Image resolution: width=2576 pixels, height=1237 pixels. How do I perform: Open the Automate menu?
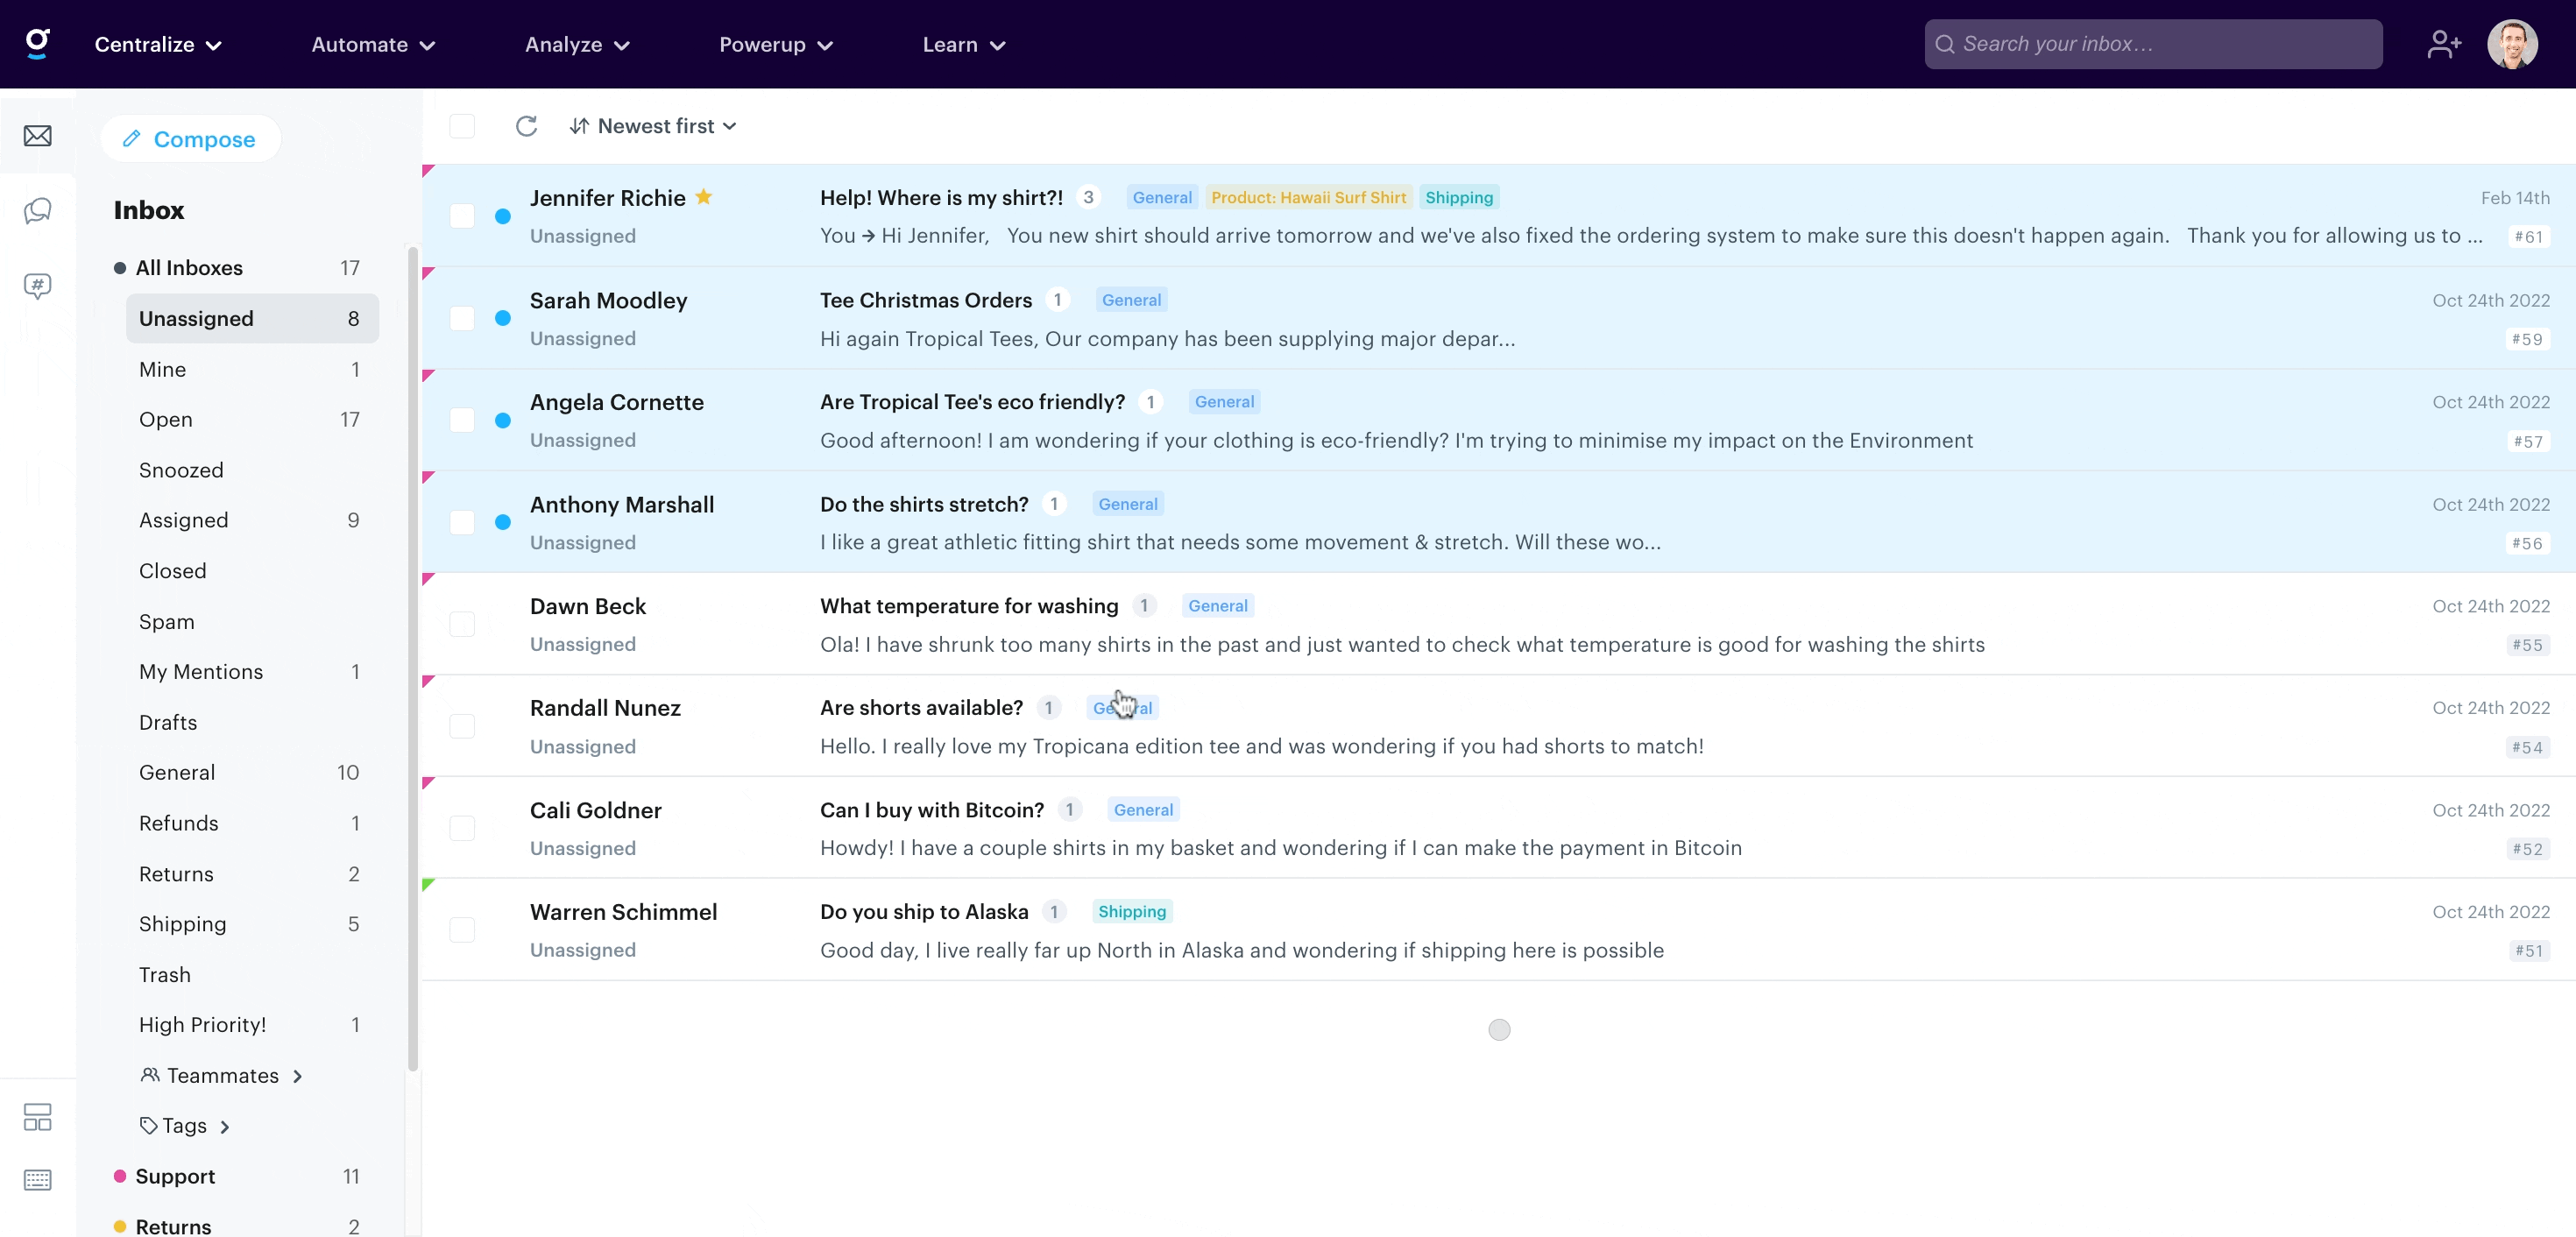371,44
